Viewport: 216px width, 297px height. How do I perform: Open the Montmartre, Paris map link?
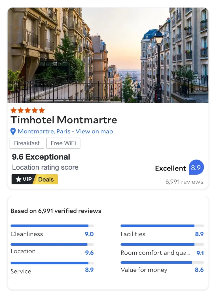(65, 131)
